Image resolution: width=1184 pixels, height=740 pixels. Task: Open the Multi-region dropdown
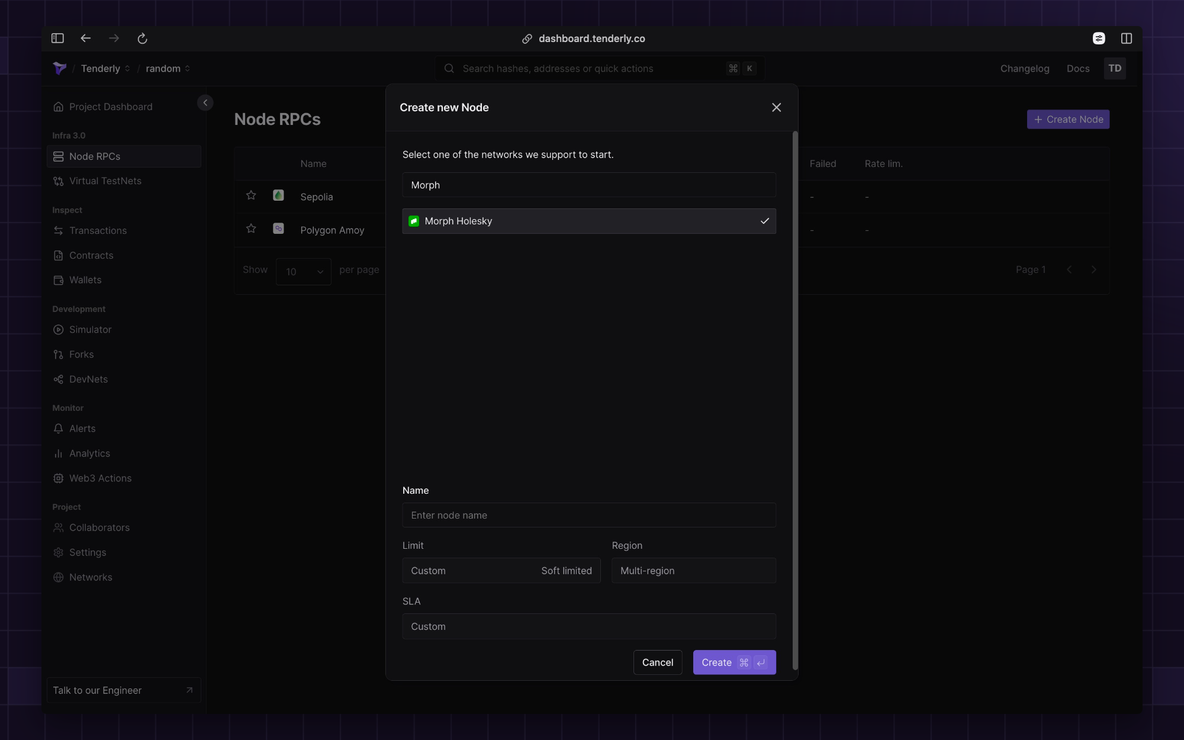click(x=693, y=570)
